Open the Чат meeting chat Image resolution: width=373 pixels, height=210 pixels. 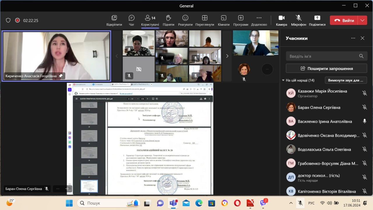point(131,20)
